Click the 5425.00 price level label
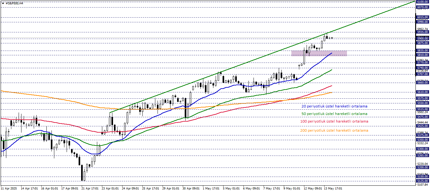 [x=422, y=126]
